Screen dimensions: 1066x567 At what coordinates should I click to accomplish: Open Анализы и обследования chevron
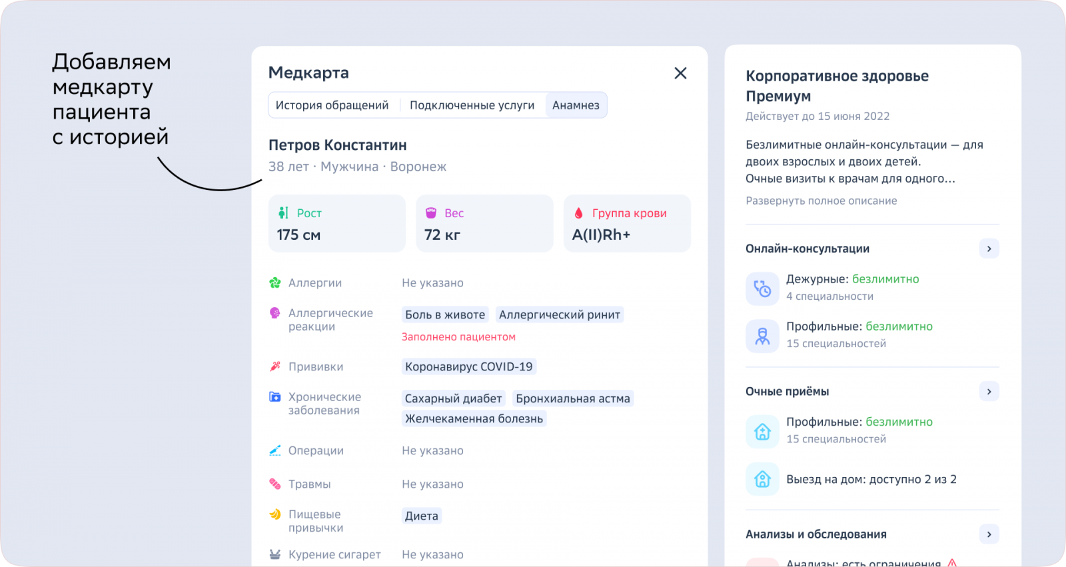(x=989, y=534)
